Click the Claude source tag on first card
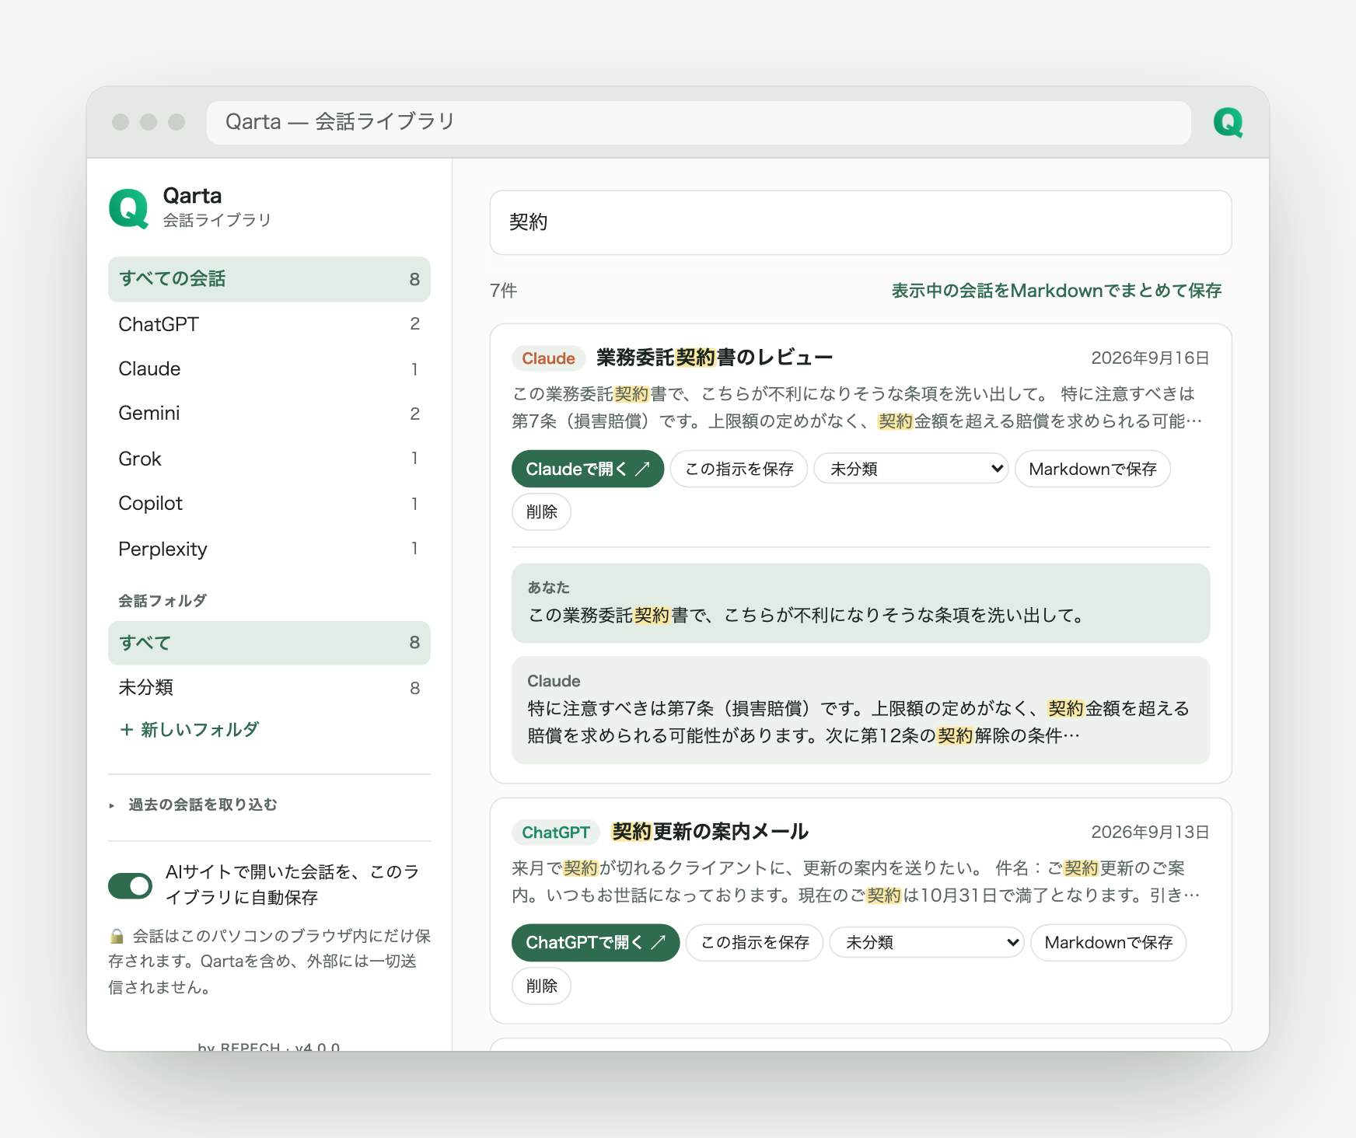This screenshot has height=1138, width=1356. pos(548,358)
